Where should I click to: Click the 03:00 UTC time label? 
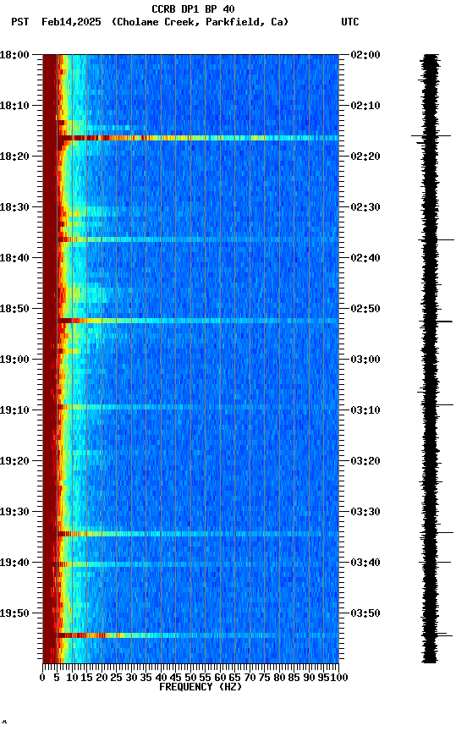click(365, 360)
